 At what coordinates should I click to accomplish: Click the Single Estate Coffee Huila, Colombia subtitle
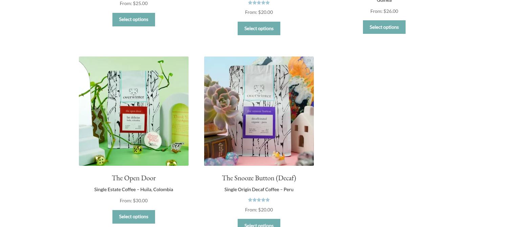(134, 189)
